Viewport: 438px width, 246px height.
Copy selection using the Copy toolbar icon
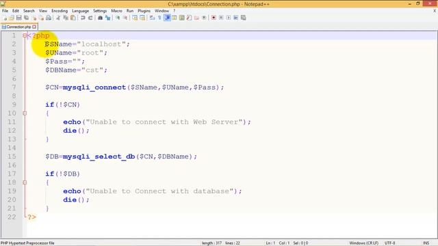pos(66,18)
